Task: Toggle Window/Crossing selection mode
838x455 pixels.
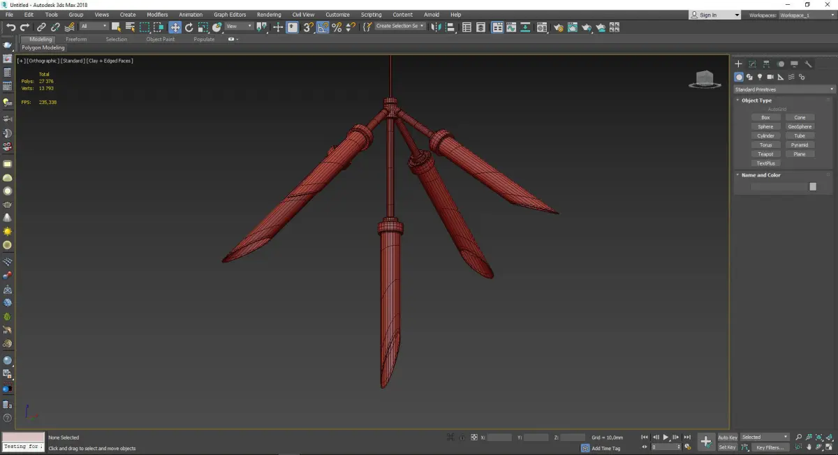Action: (x=159, y=27)
